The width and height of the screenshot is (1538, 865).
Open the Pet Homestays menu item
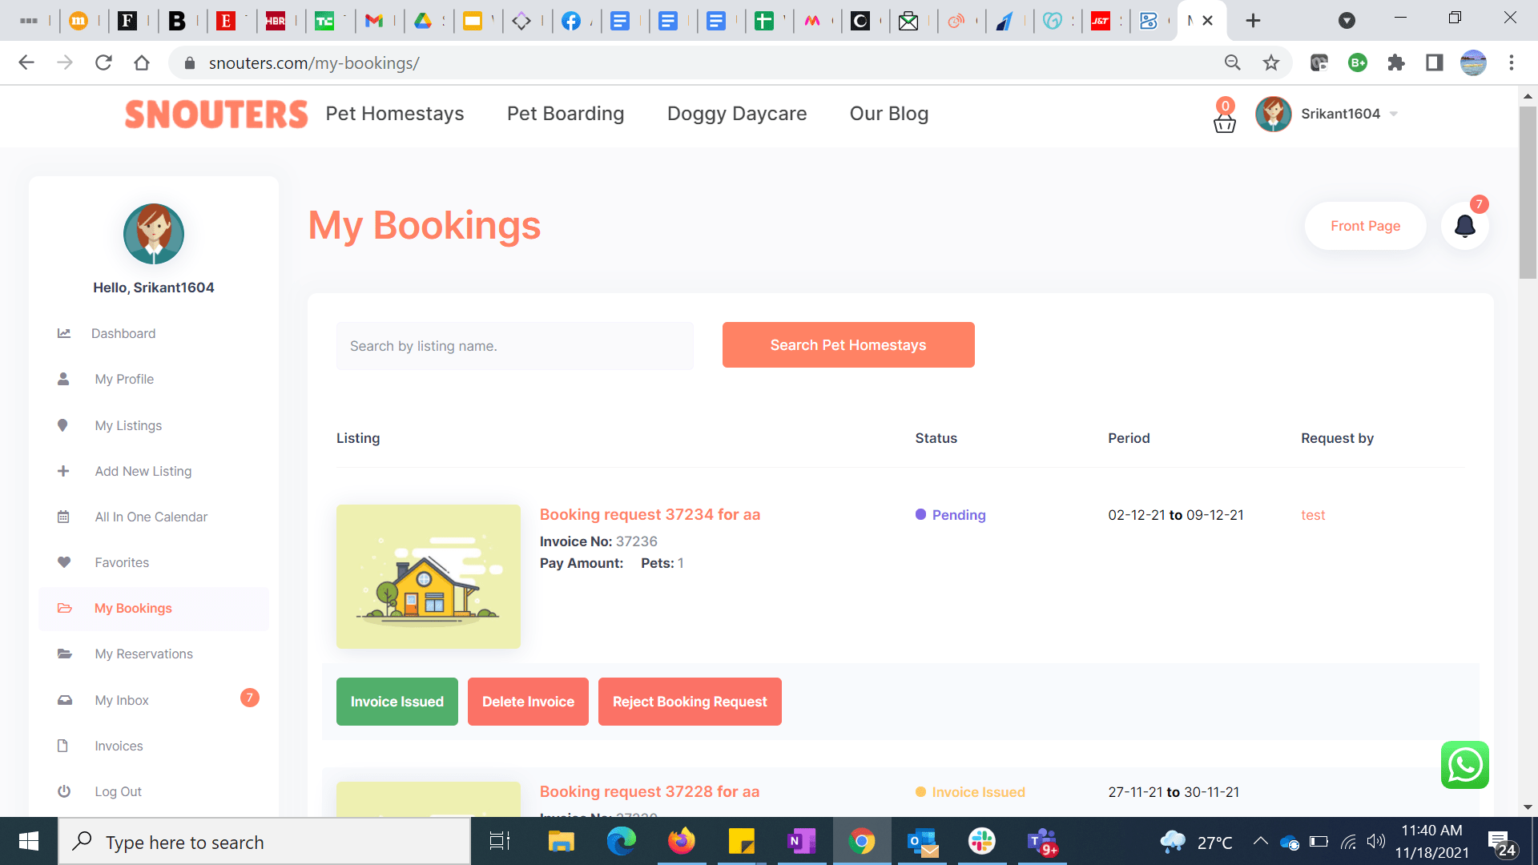click(x=395, y=114)
